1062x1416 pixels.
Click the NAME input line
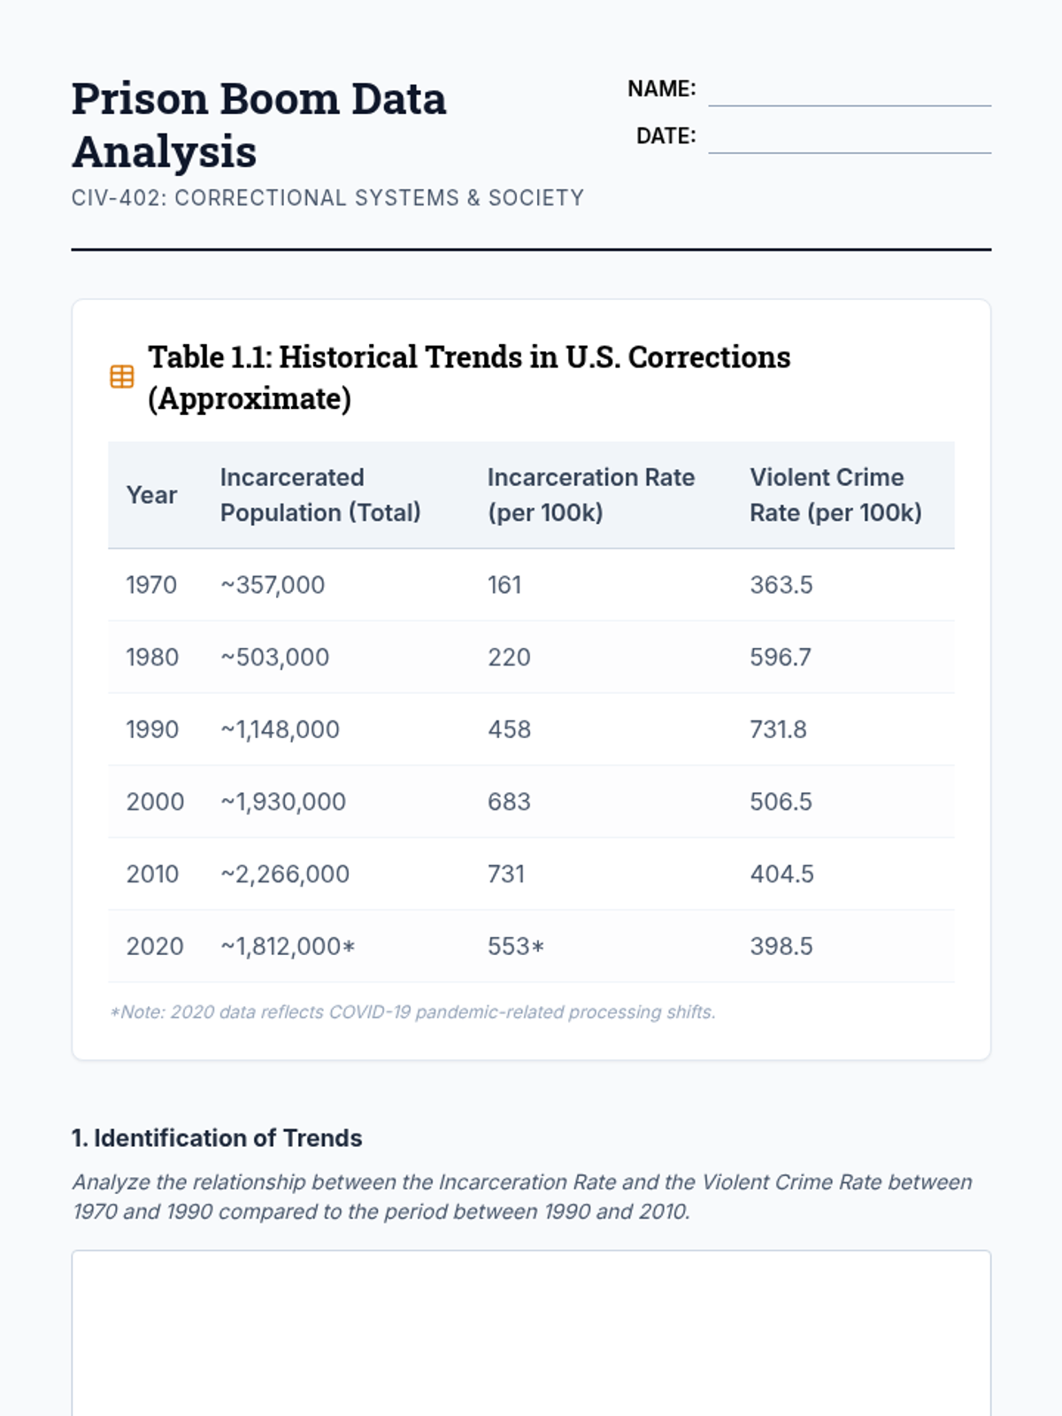coord(849,92)
